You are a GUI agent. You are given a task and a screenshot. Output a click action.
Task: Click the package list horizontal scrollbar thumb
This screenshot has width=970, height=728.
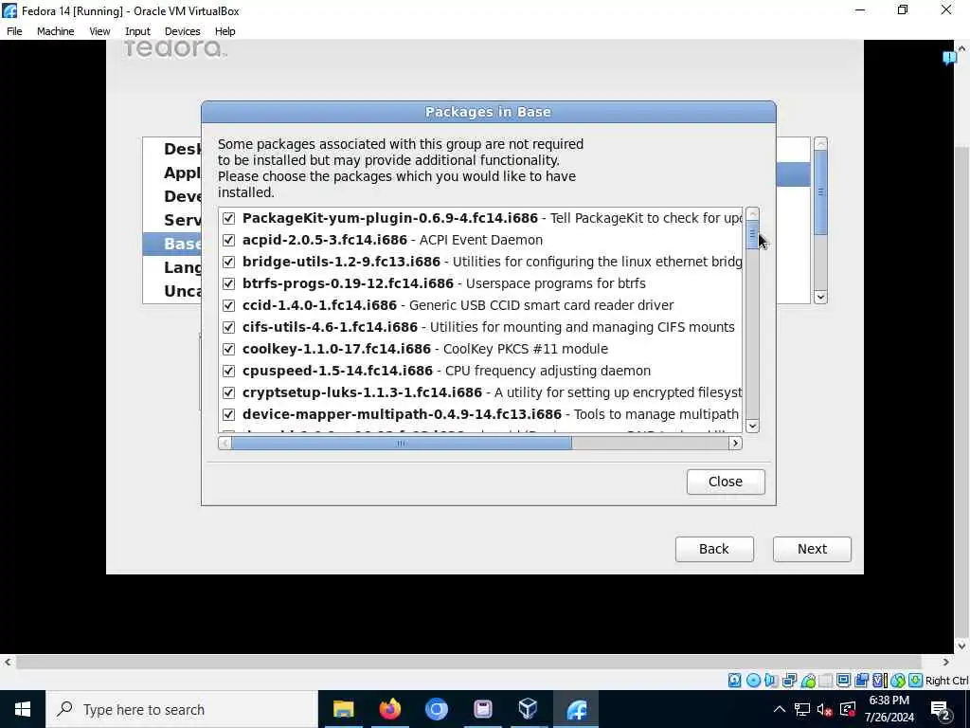coord(402,444)
